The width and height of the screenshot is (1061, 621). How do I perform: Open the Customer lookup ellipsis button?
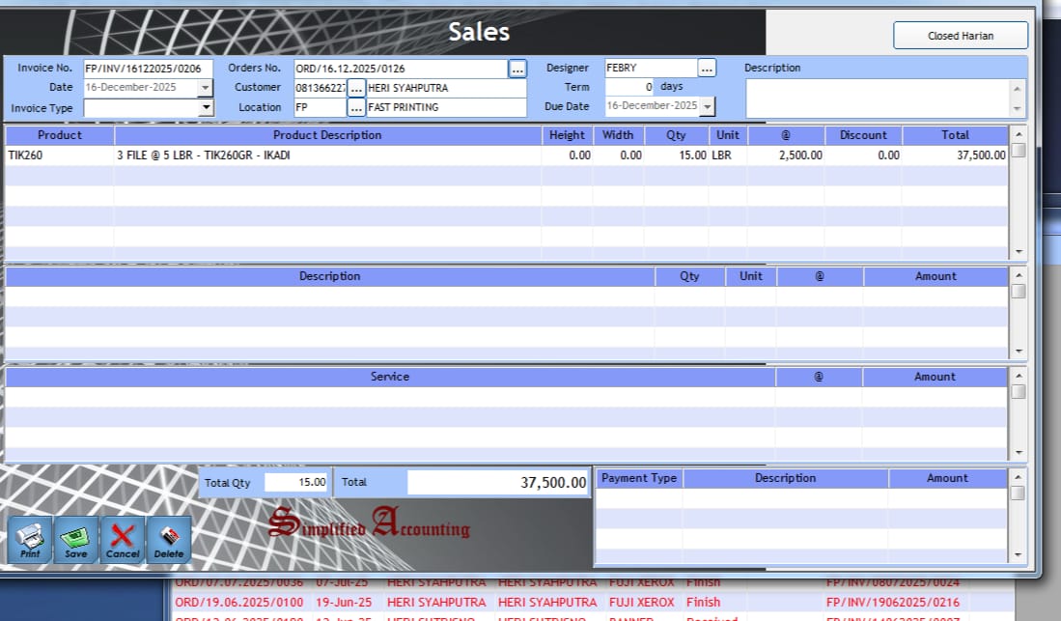point(356,88)
